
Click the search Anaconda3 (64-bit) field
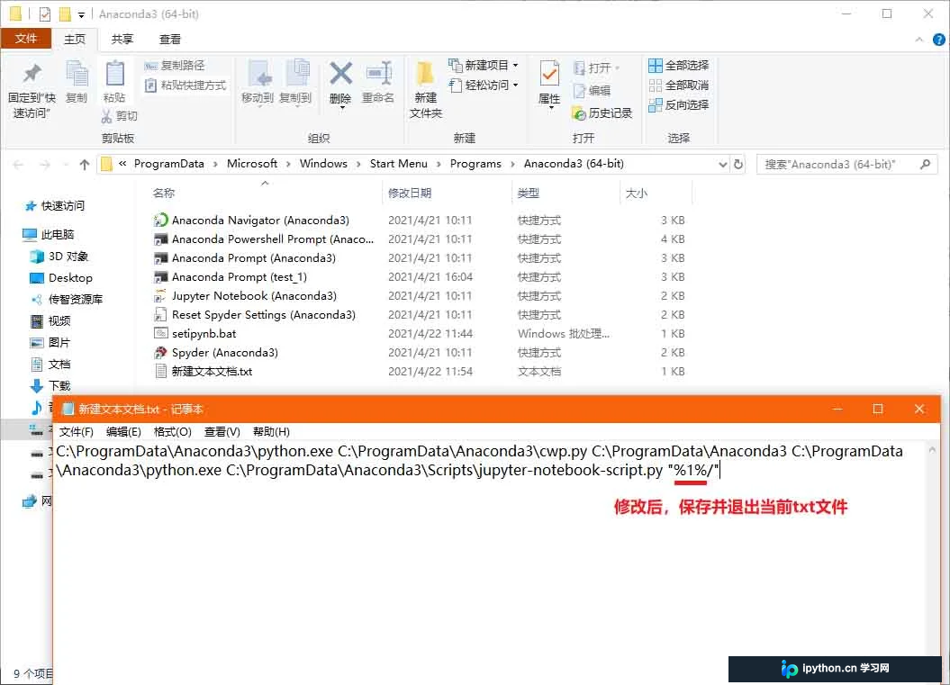click(846, 164)
